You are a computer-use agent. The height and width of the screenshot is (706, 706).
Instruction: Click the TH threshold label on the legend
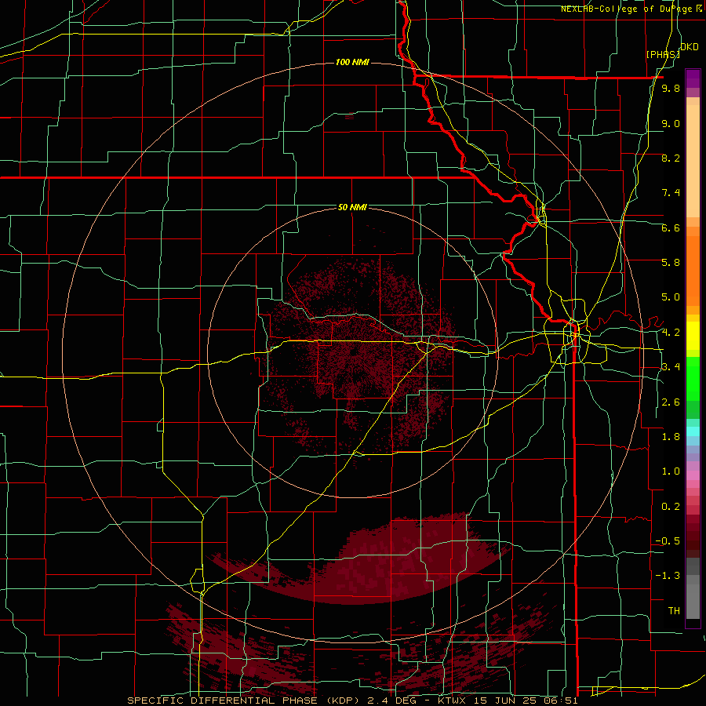tap(674, 611)
